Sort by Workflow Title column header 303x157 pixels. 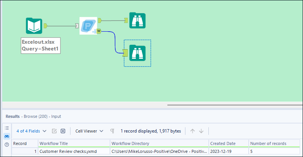point(74,143)
